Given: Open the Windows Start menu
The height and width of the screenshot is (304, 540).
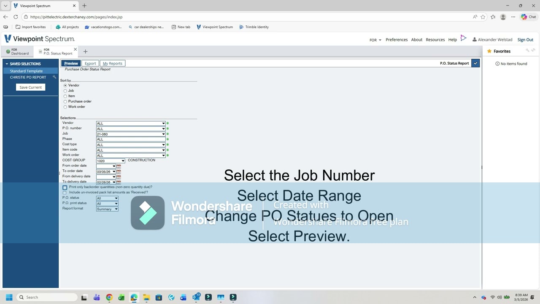Looking at the screenshot, I should (9, 297).
